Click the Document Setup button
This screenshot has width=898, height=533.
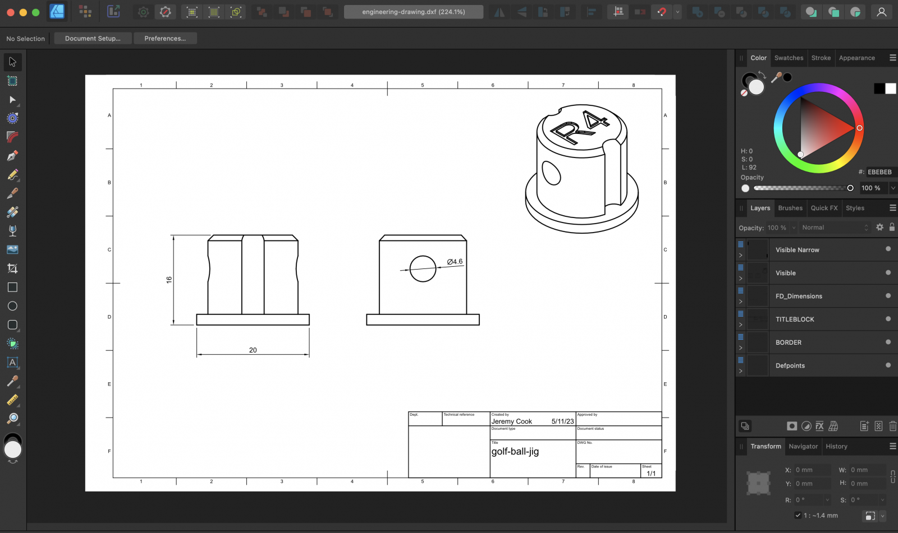pyautogui.click(x=93, y=38)
